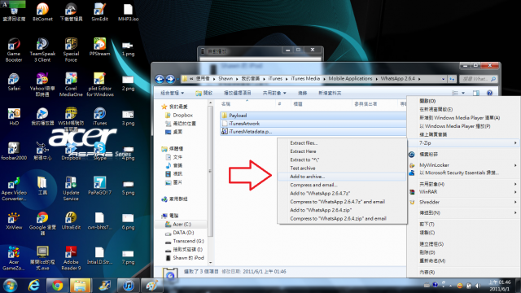Open BitComet desktop icon

(42, 12)
